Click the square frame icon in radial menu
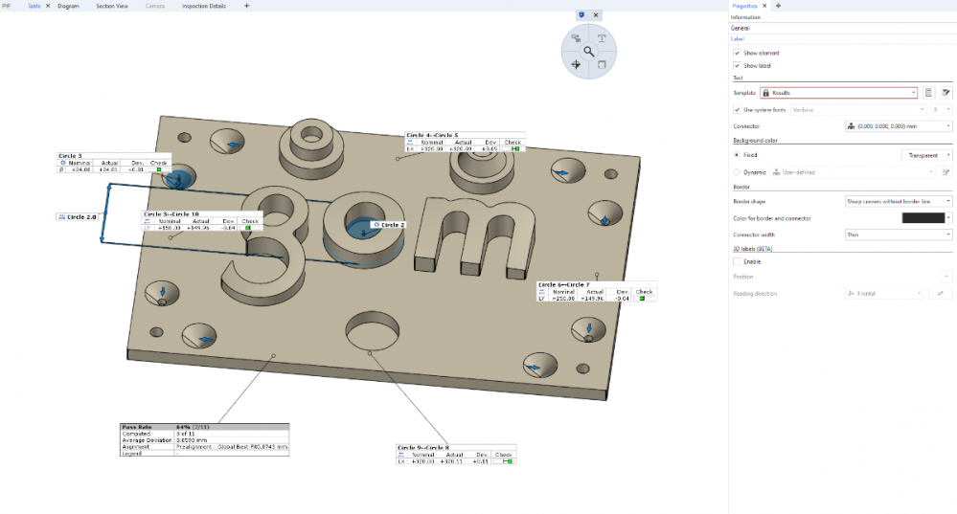The height and width of the screenshot is (514, 957). pyautogui.click(x=602, y=64)
